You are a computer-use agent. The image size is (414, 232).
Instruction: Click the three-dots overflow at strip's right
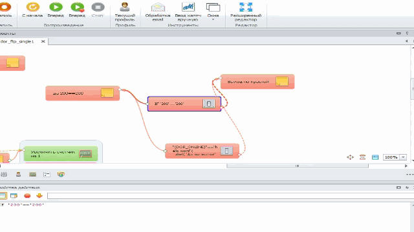click(409, 175)
